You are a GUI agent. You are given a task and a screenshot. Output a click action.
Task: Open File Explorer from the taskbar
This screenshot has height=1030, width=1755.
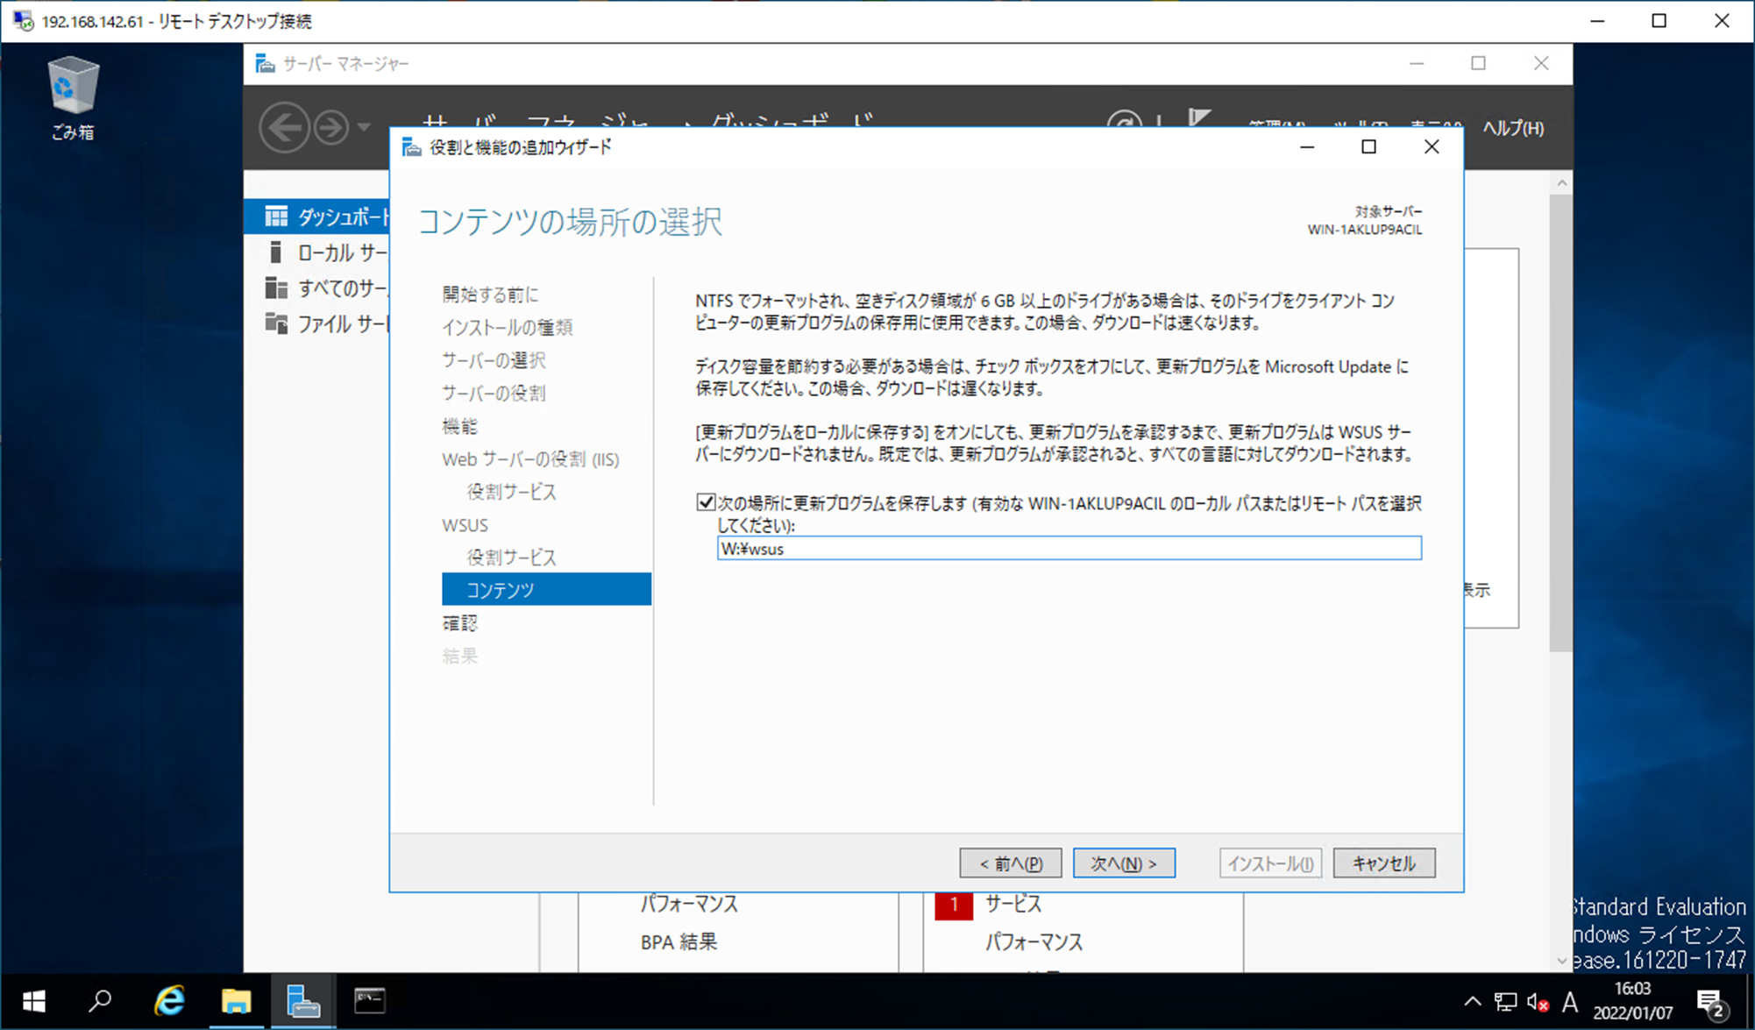[236, 1001]
